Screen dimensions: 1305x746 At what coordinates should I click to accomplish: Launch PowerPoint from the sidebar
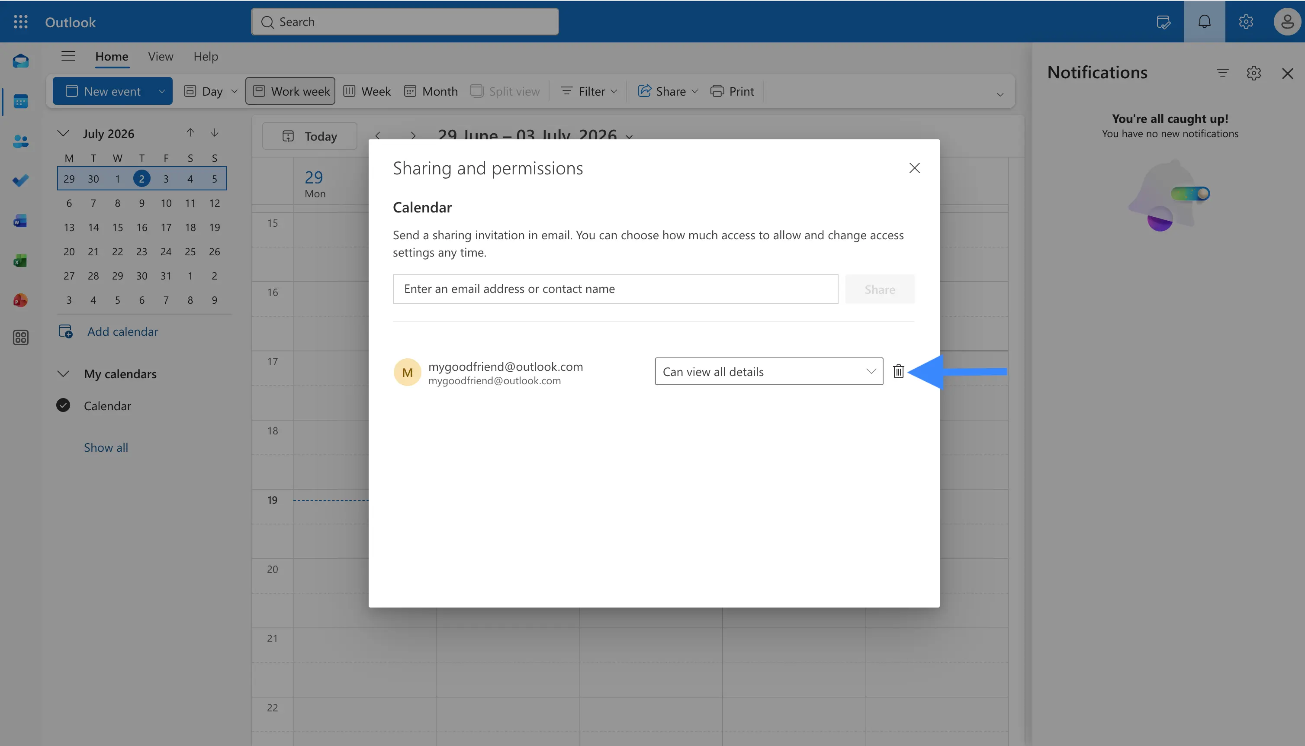tap(20, 300)
